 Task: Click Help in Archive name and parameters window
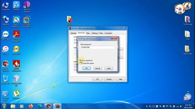(x=121, y=79)
